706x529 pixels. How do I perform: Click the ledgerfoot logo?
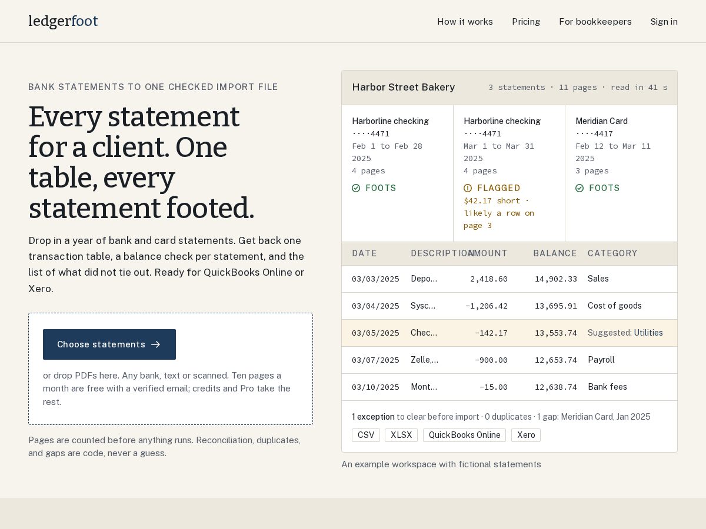(63, 21)
